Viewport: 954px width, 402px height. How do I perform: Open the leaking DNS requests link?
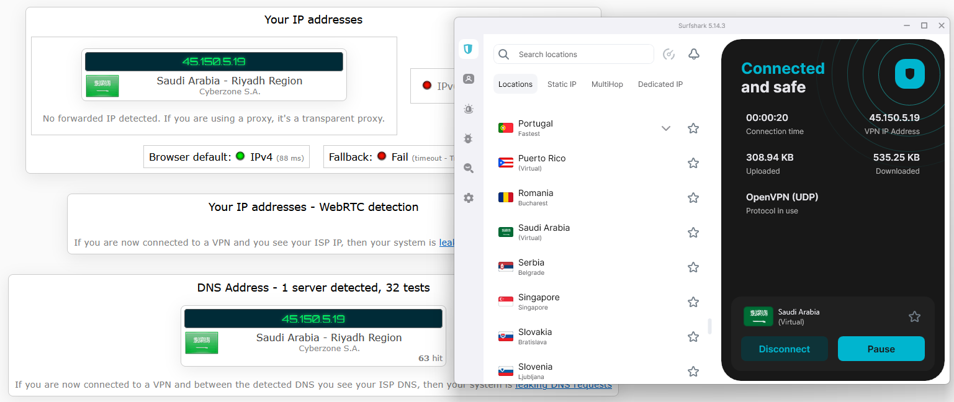pyautogui.click(x=564, y=385)
